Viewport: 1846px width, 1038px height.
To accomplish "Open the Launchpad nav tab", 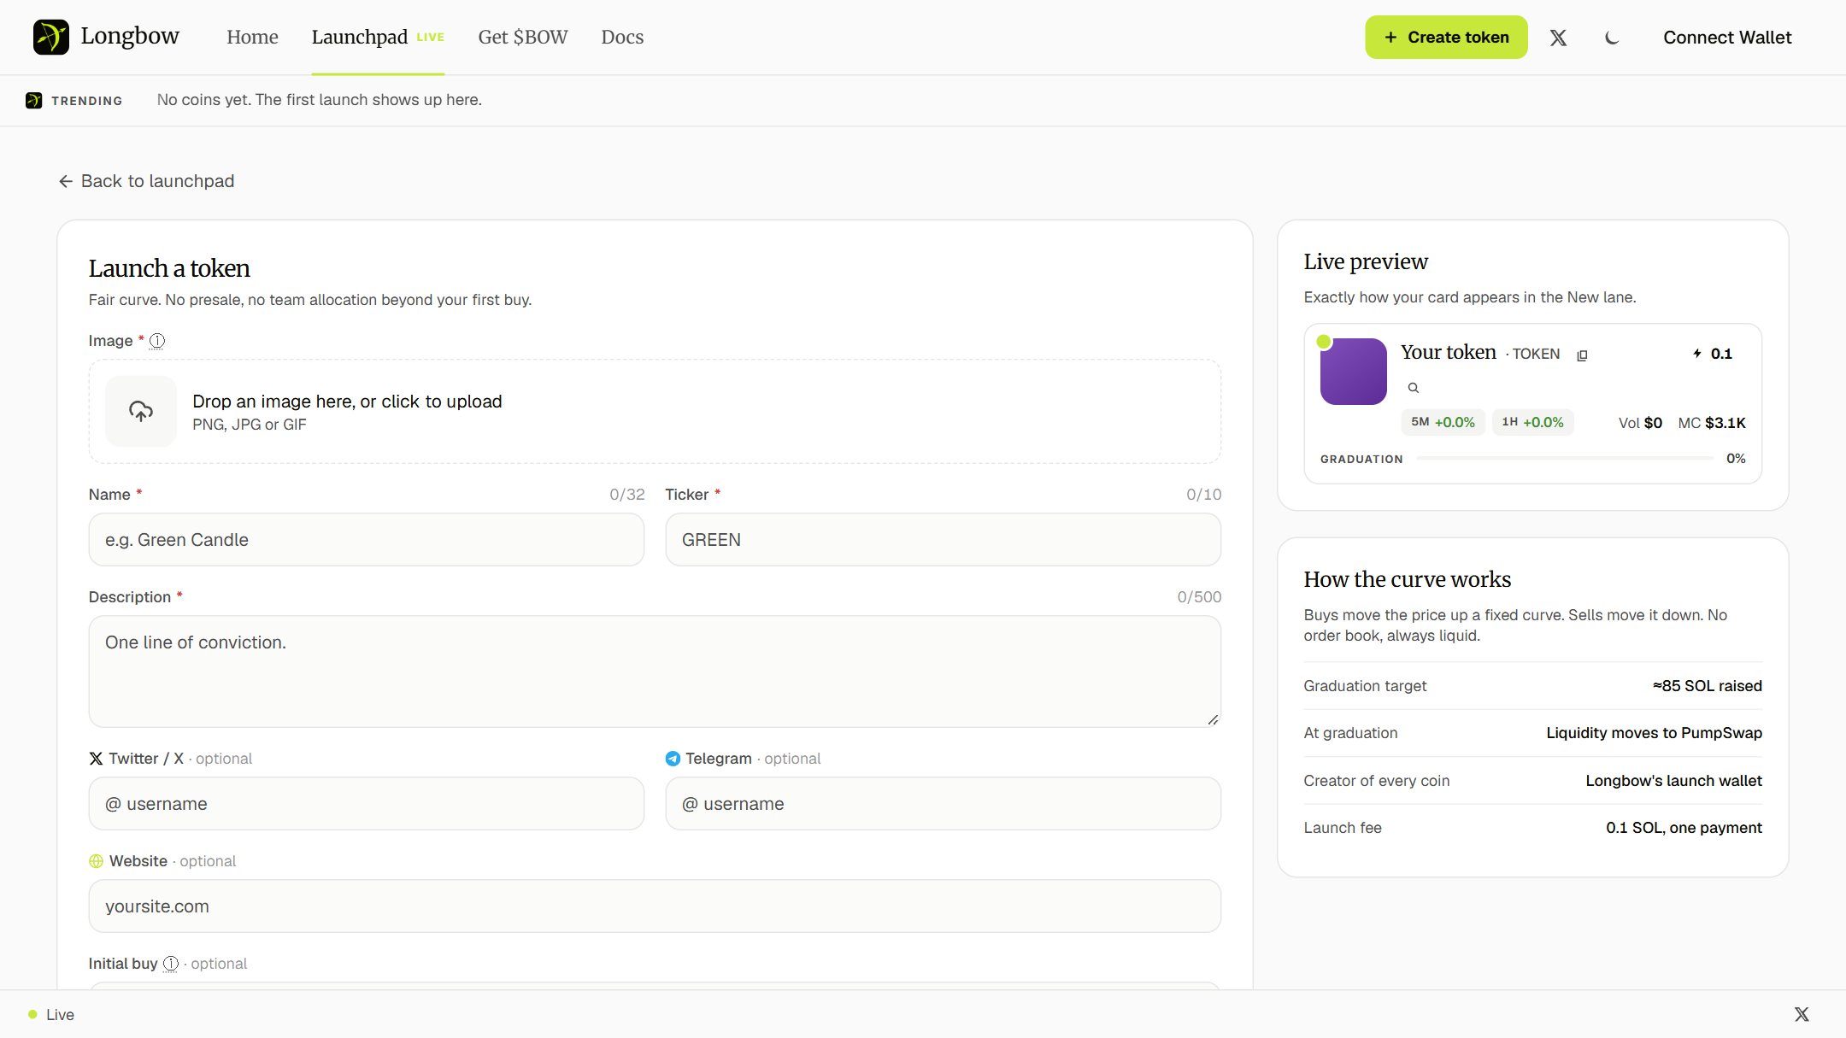I will 378,37.
